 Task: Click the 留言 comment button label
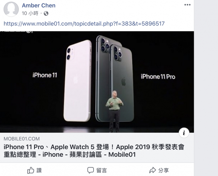pyautogui.click(x=102, y=170)
